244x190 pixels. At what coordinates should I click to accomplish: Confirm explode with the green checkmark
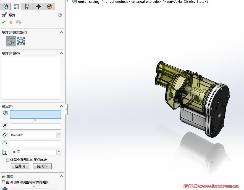(x=3, y=22)
